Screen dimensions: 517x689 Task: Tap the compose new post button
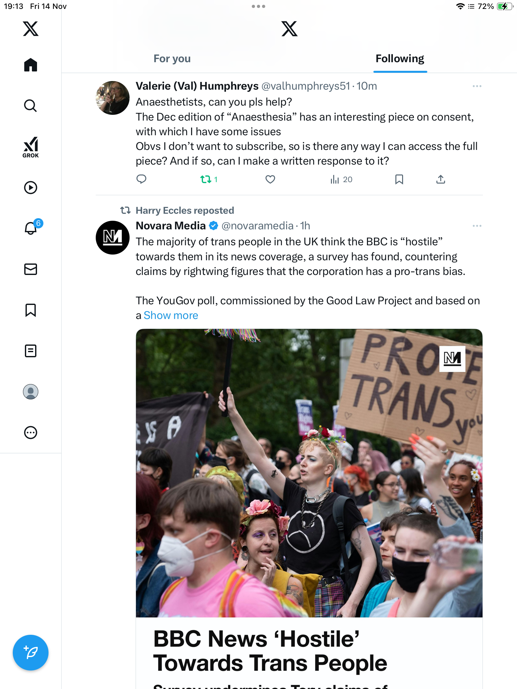click(x=31, y=653)
